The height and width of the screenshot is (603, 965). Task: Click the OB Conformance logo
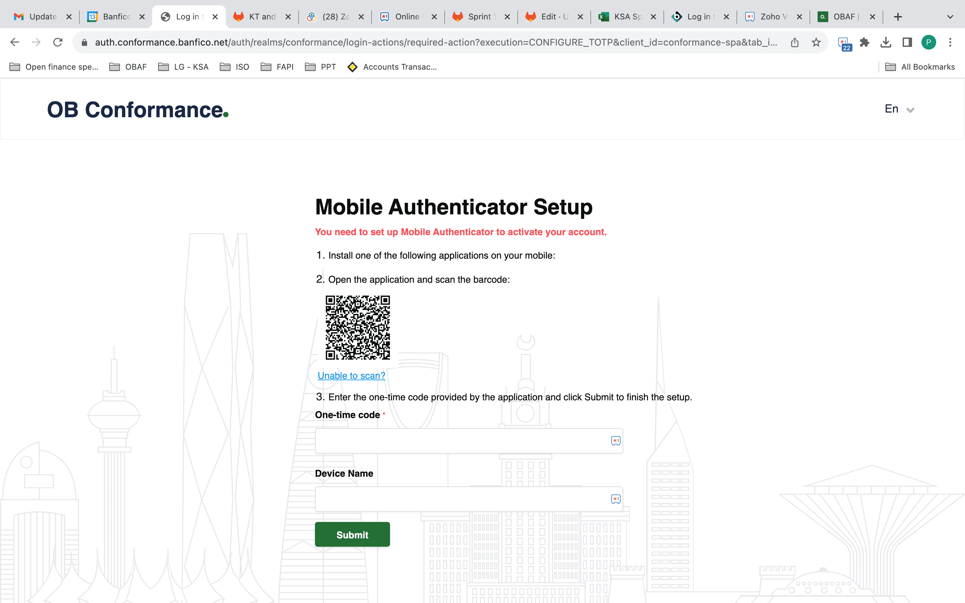click(x=138, y=110)
